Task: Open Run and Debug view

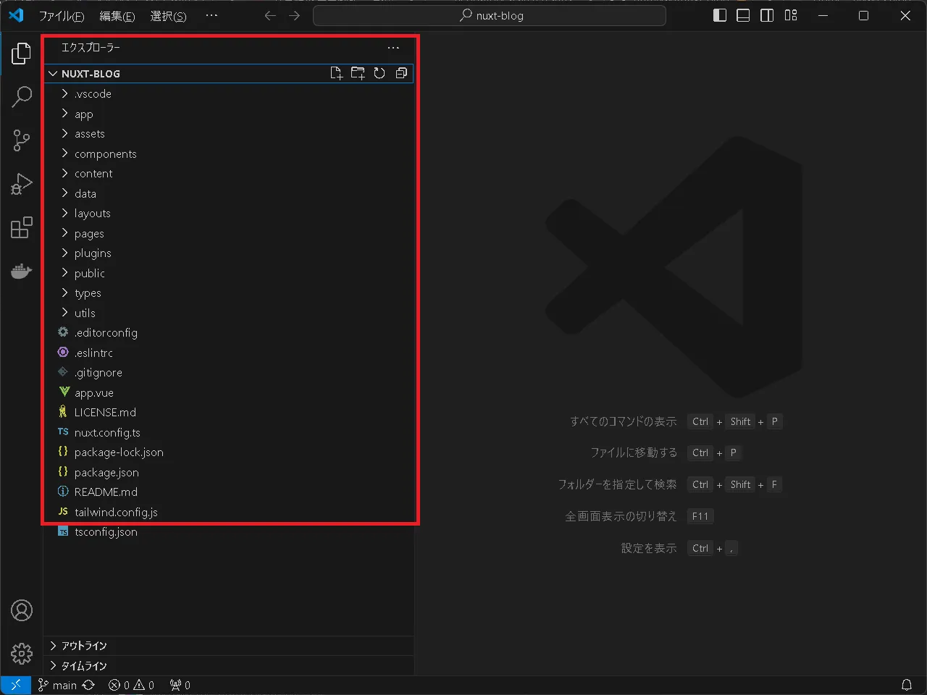Action: point(22,184)
